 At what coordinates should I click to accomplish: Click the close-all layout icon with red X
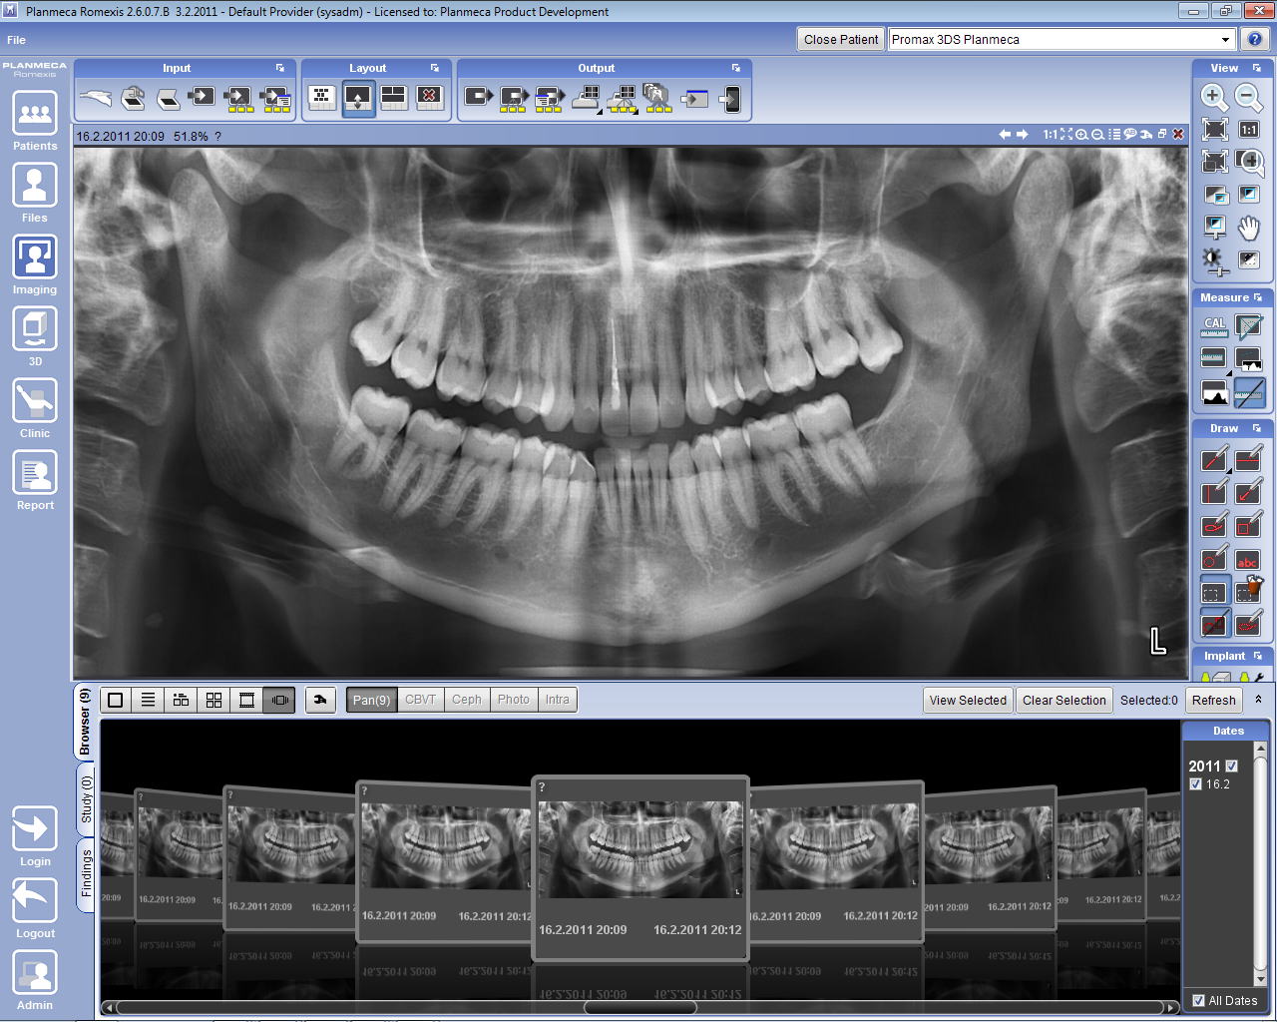click(x=430, y=97)
